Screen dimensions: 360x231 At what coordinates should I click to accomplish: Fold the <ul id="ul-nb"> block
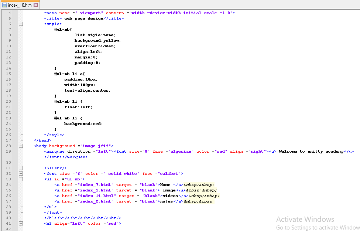[x=21, y=179]
